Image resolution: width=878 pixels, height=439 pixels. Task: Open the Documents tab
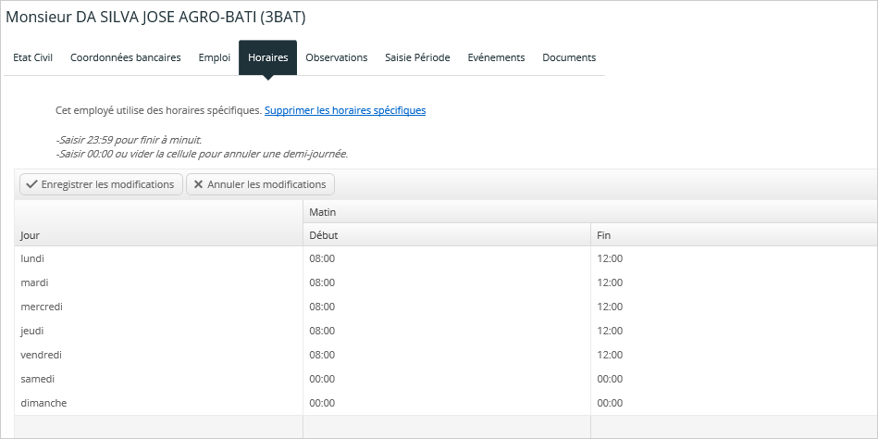coord(569,57)
